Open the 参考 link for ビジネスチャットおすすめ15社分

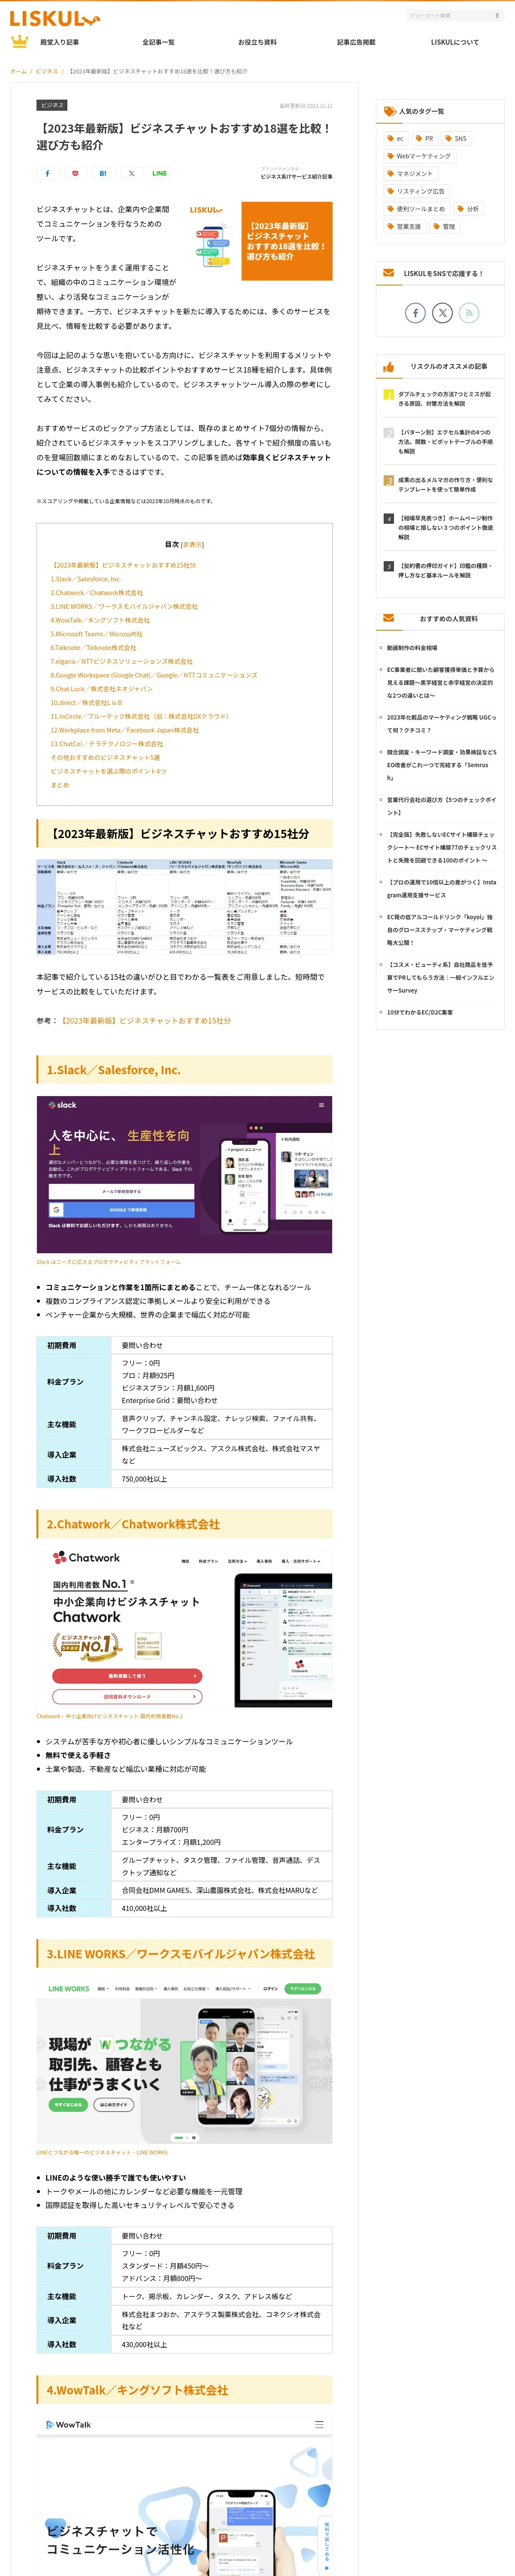[145, 1021]
